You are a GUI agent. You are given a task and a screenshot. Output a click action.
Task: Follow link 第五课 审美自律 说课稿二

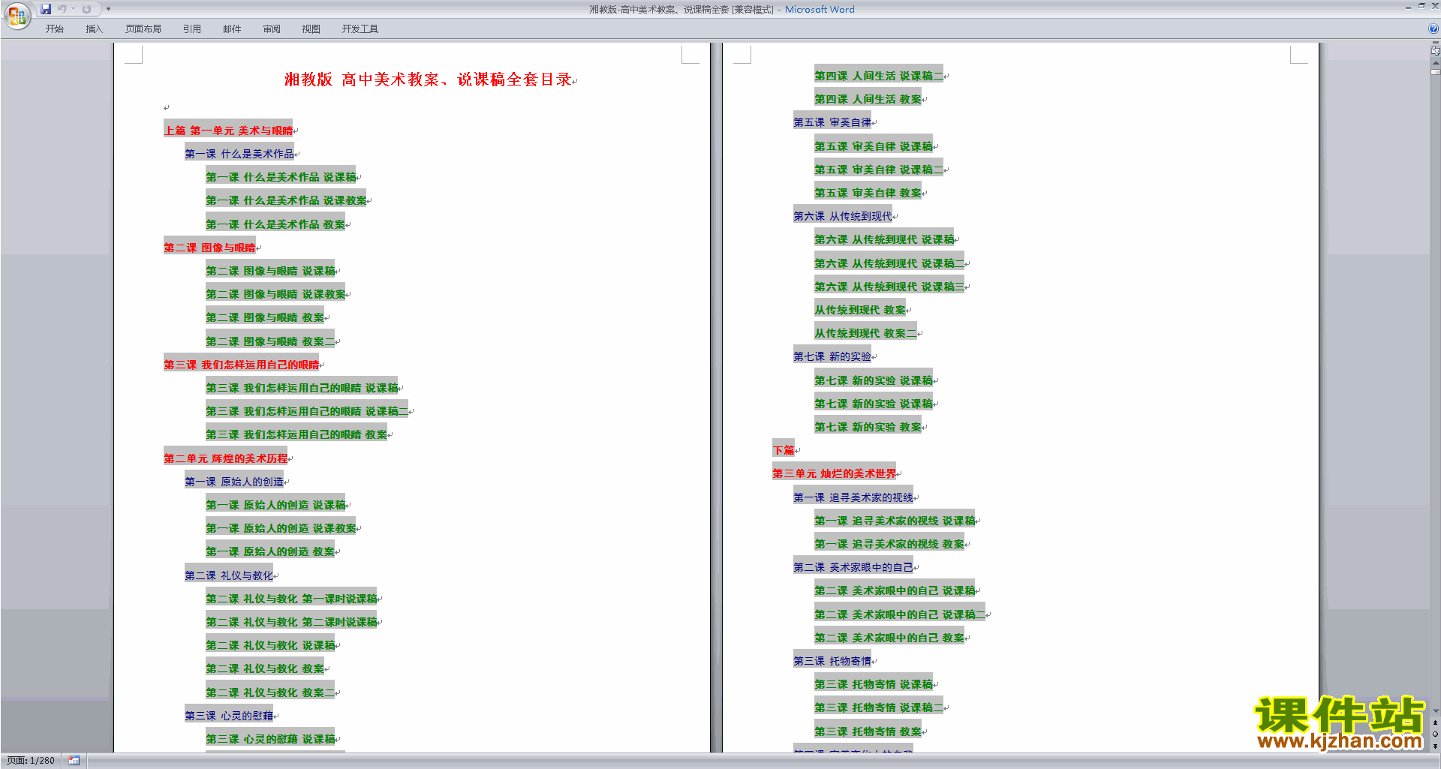tap(880, 170)
